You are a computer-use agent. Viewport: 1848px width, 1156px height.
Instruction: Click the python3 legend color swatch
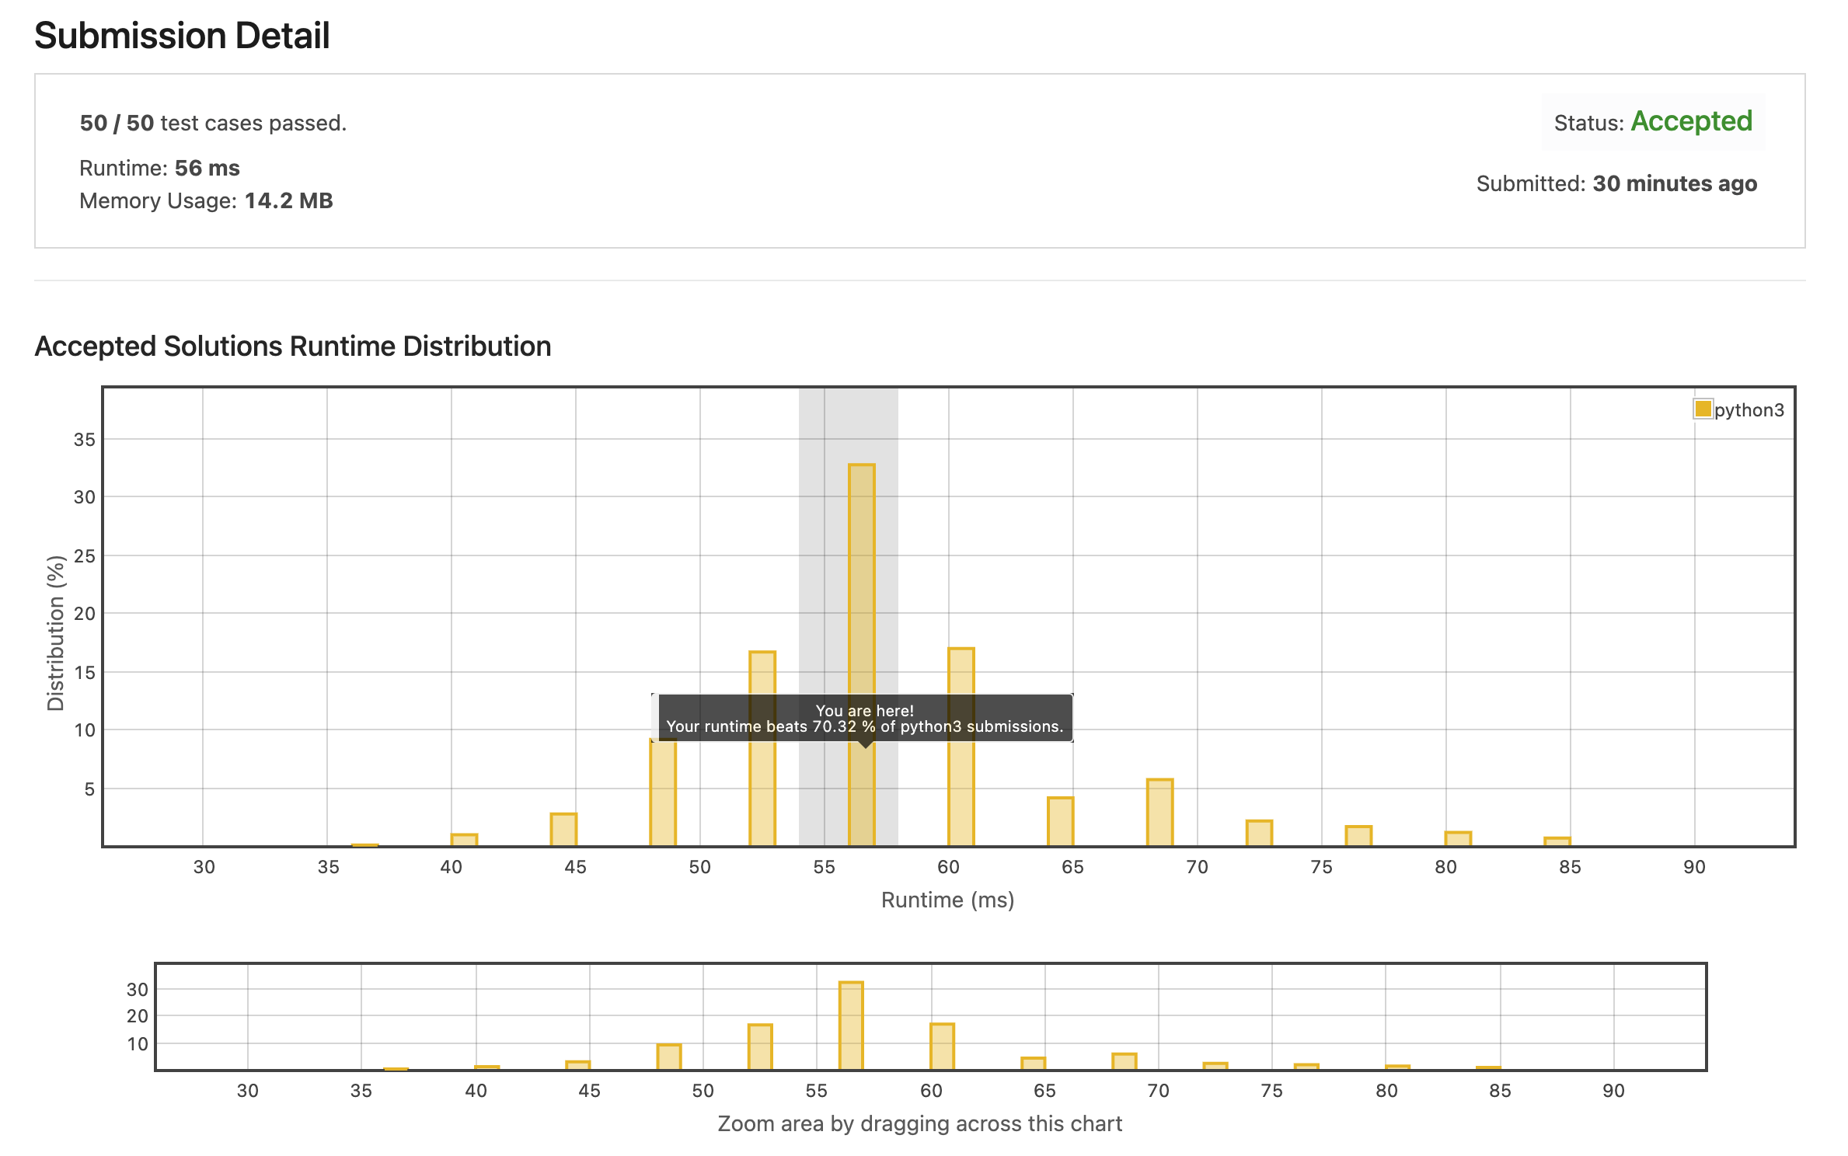tap(1702, 409)
